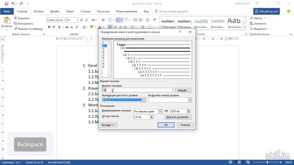
Task: Clear all formatting eraser icon
Action: click(103, 20)
